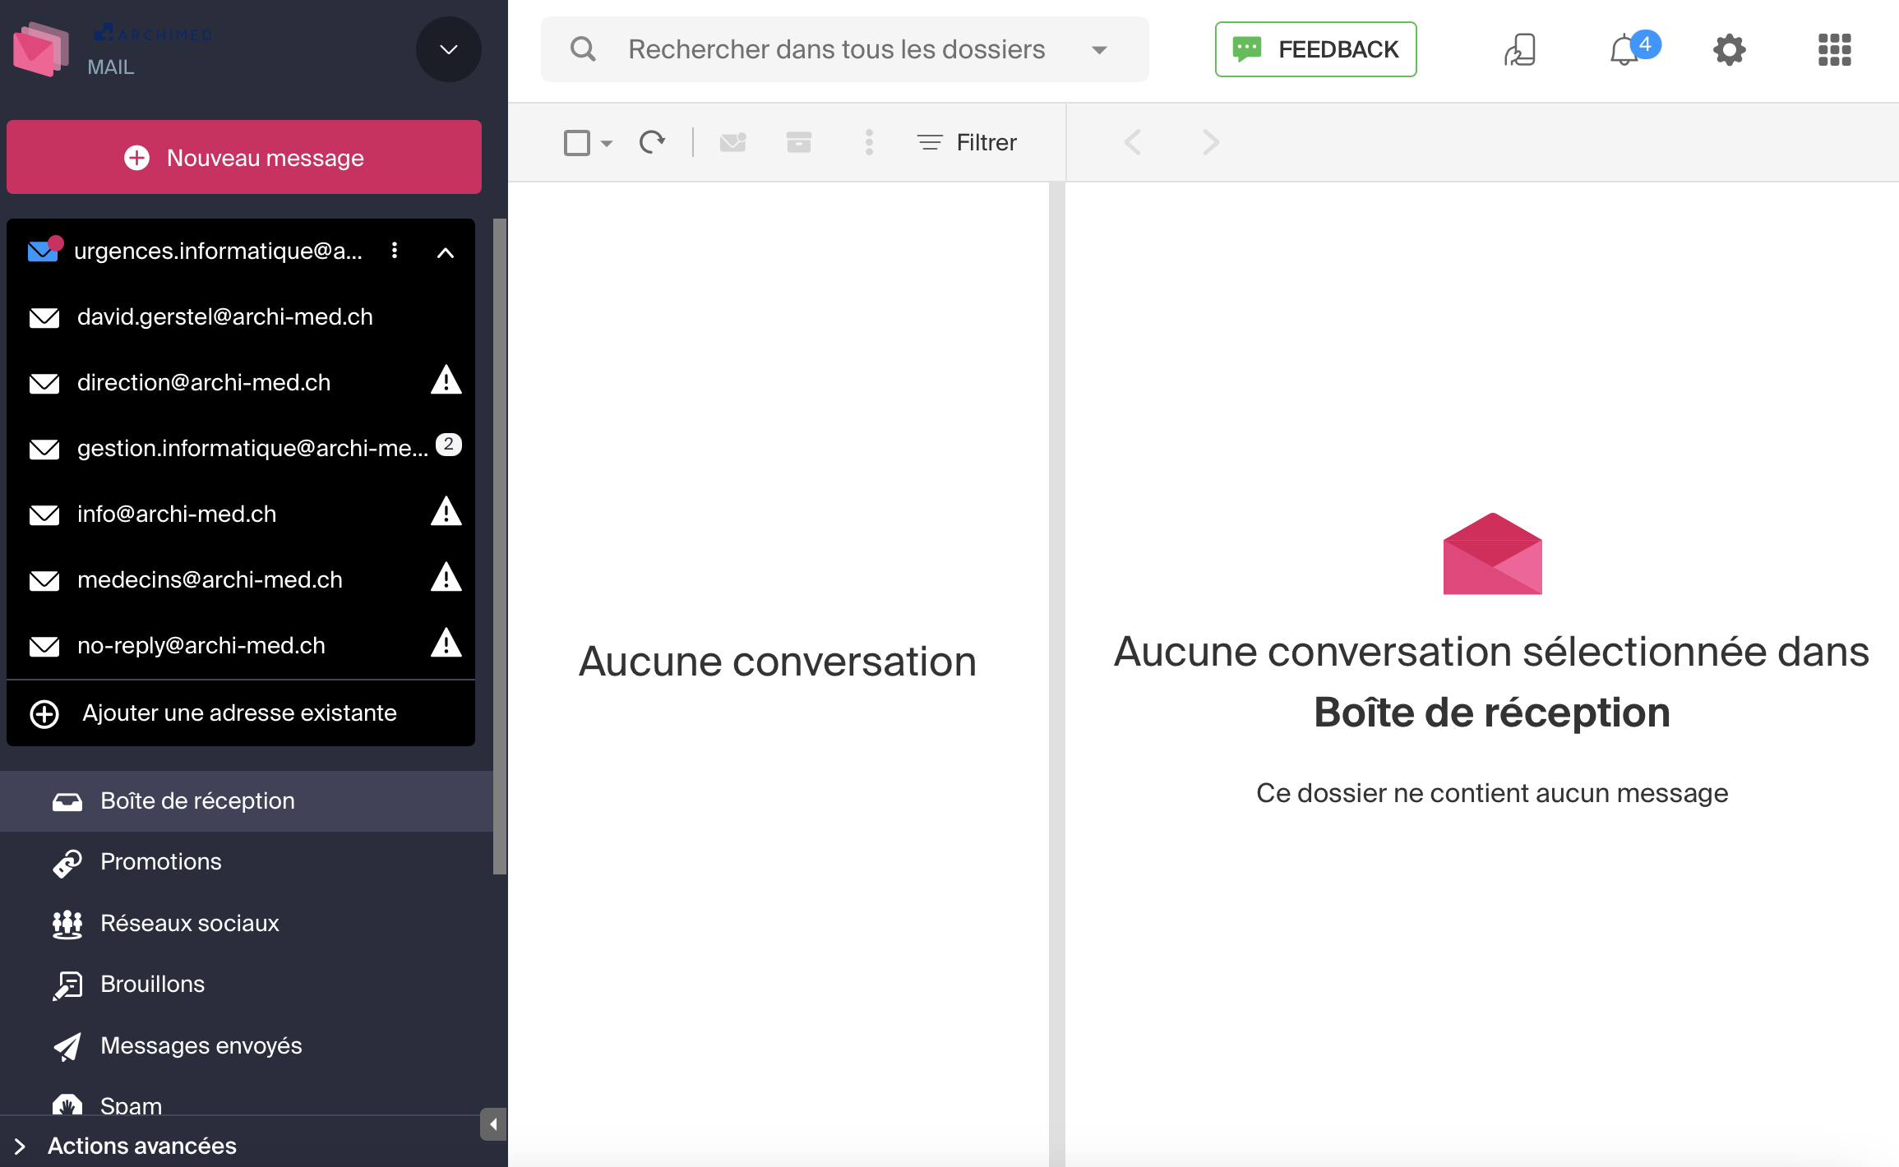Viewport: 1899px width, 1167px height.
Task: Open toolbar three-dot more actions menu
Action: coord(869,142)
